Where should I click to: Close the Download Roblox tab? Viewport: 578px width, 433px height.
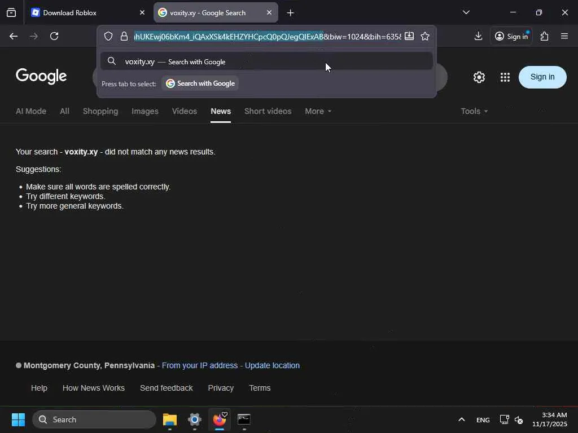(x=142, y=12)
